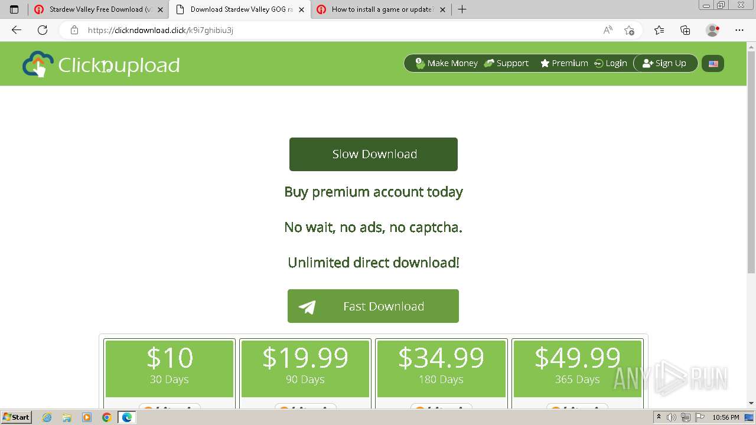The width and height of the screenshot is (756, 425).
Task: Click 'No wait, no ads, no captcha.' text
Action: 373,227
